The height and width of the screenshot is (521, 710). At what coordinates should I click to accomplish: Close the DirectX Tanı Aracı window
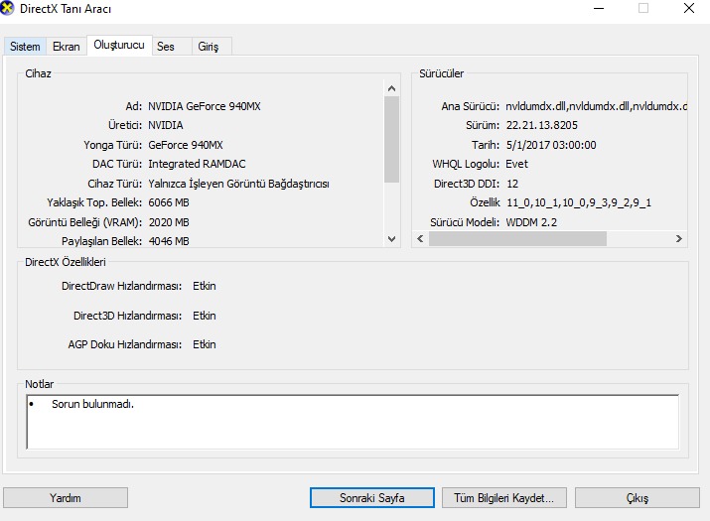point(689,8)
